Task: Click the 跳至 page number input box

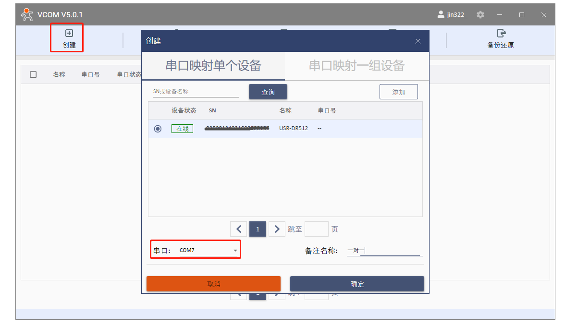Action: pos(316,229)
